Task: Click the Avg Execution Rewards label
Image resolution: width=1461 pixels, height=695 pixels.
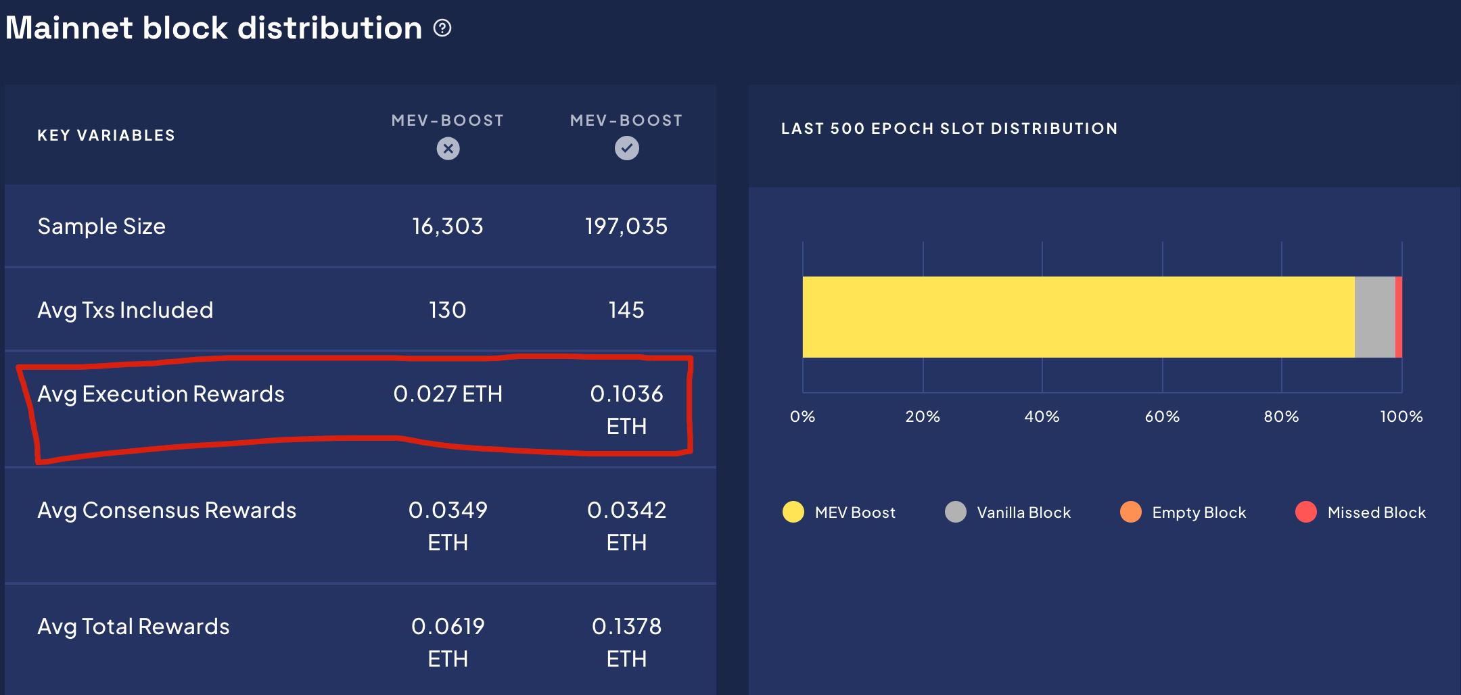Action: click(161, 394)
